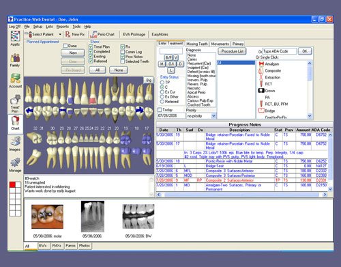Viewport: 341px width, 267px height.
Task: Open the Reports menu
Action: click(63, 27)
